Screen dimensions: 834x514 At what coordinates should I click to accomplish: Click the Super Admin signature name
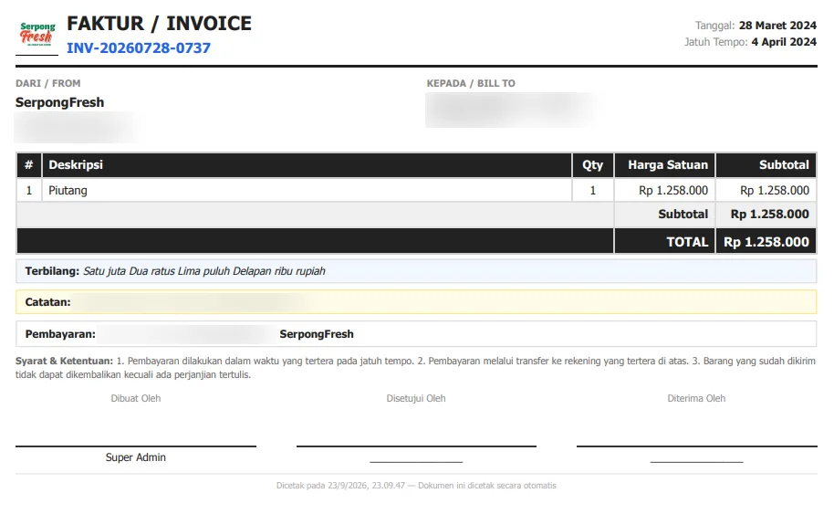pyautogui.click(x=136, y=457)
